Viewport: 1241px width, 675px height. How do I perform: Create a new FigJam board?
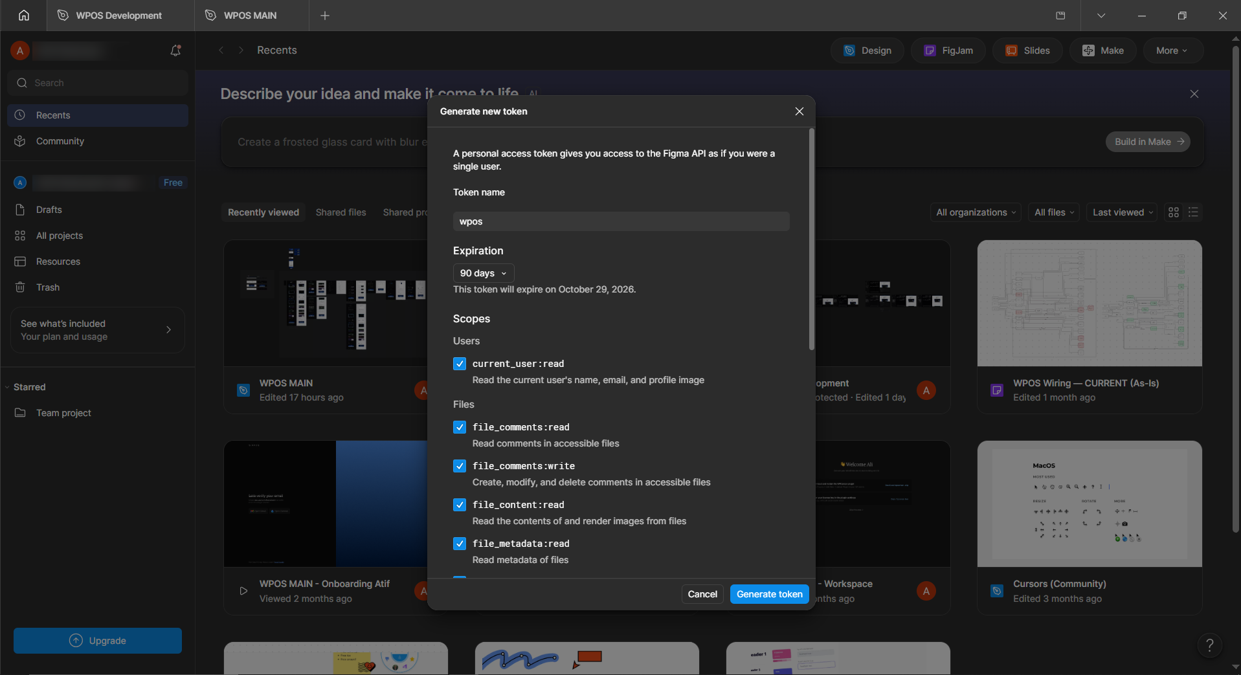coord(948,50)
